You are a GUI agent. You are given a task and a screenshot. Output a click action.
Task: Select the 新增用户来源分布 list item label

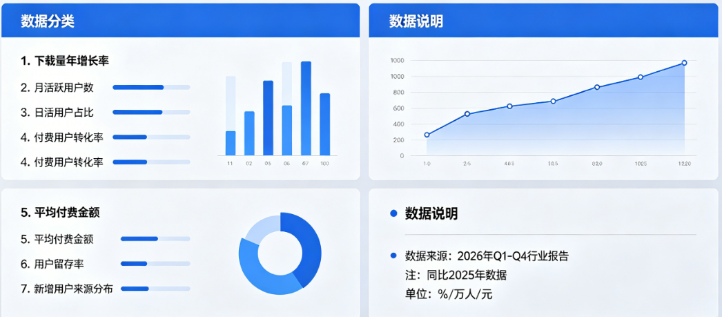(x=73, y=289)
